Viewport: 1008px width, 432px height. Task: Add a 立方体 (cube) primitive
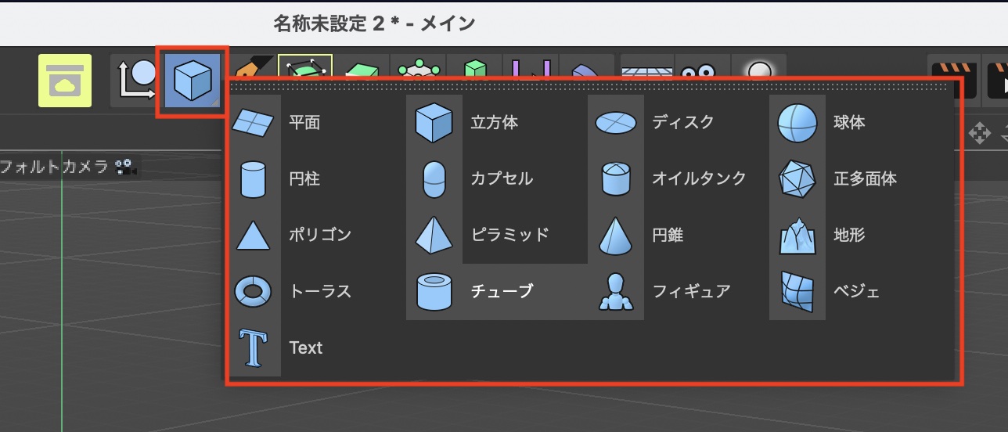494,123
